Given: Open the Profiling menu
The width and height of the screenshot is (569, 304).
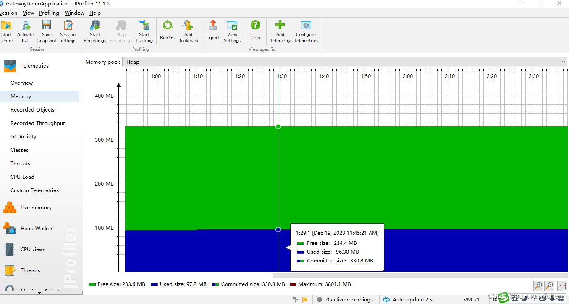Looking at the screenshot, I should pos(49,13).
